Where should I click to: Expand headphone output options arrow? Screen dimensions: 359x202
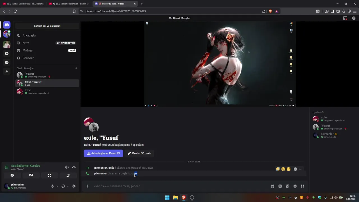(x=68, y=186)
